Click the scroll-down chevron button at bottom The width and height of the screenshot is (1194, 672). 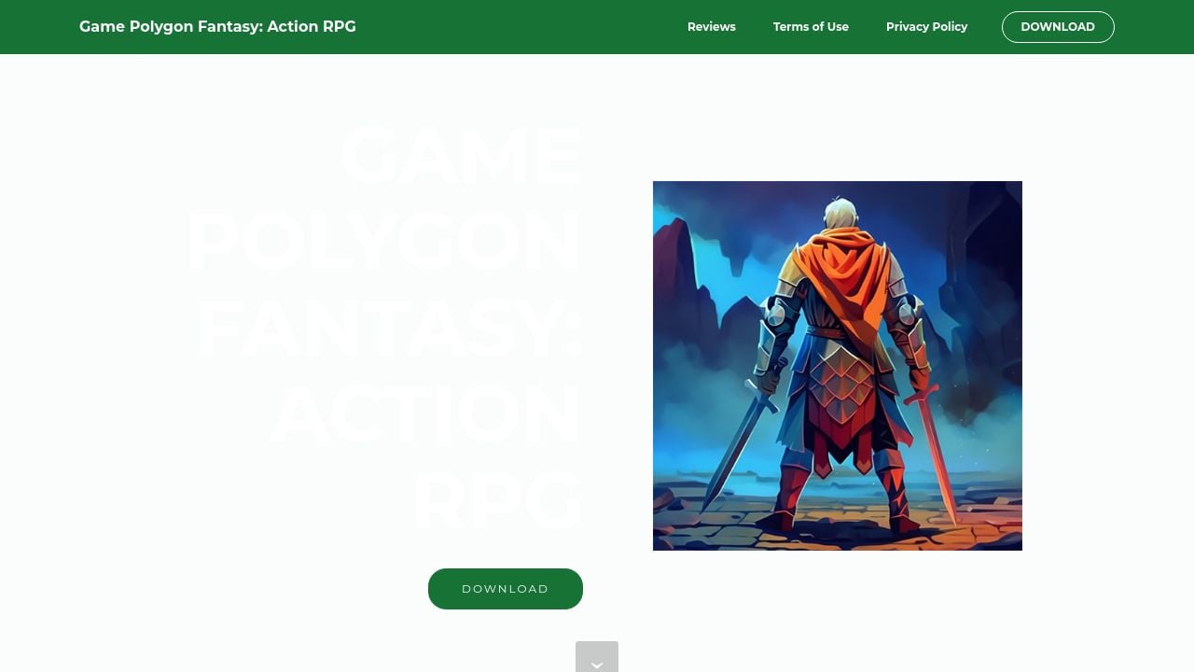coord(597,657)
